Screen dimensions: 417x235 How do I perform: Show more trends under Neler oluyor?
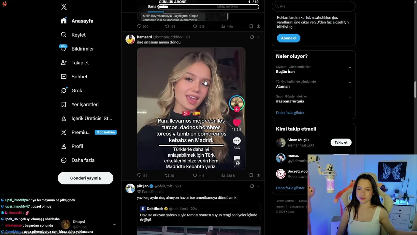tap(290, 113)
